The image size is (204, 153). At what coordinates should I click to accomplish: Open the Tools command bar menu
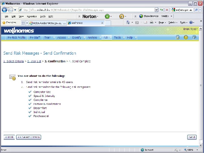pyautogui.click(x=184, y=23)
